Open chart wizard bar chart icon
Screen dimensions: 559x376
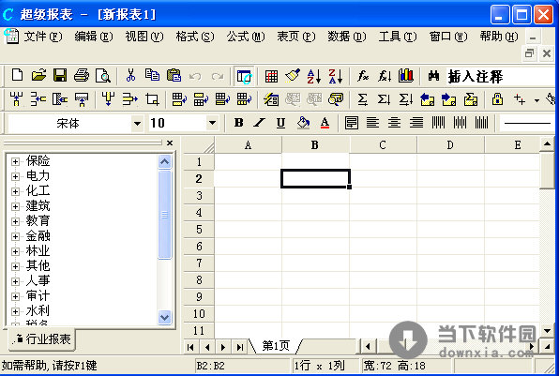406,76
